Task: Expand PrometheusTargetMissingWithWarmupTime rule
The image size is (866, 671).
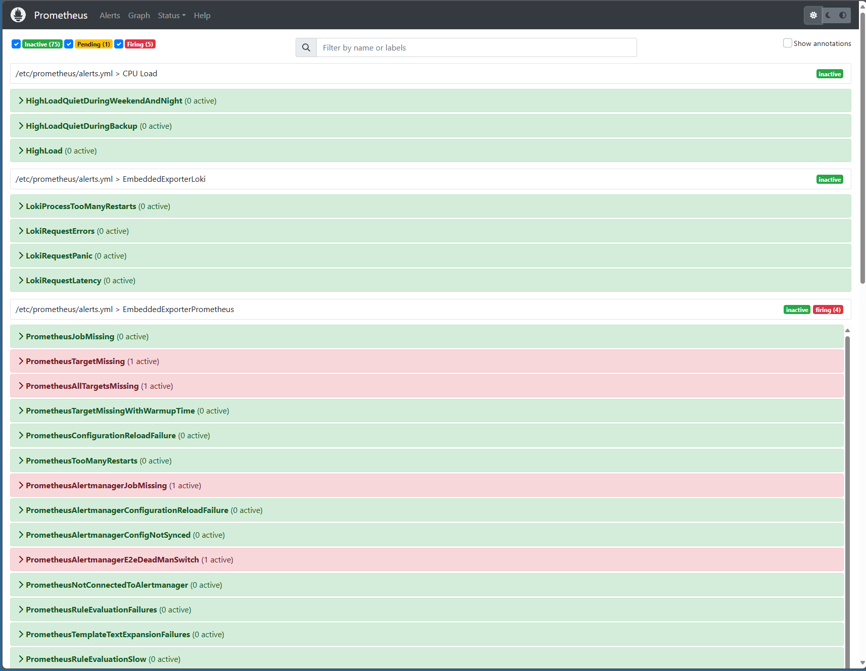Action: [427, 410]
